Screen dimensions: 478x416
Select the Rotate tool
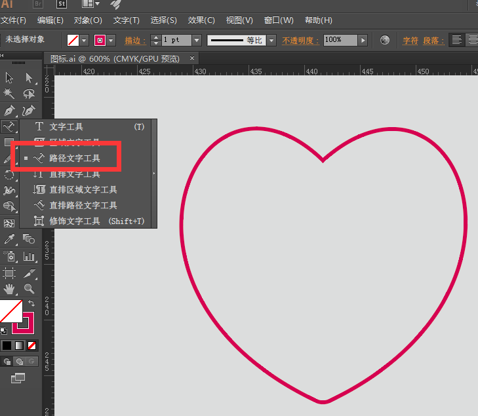click(9, 175)
